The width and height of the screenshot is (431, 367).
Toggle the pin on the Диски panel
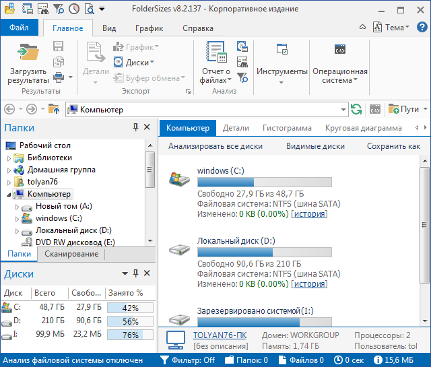[x=135, y=273]
